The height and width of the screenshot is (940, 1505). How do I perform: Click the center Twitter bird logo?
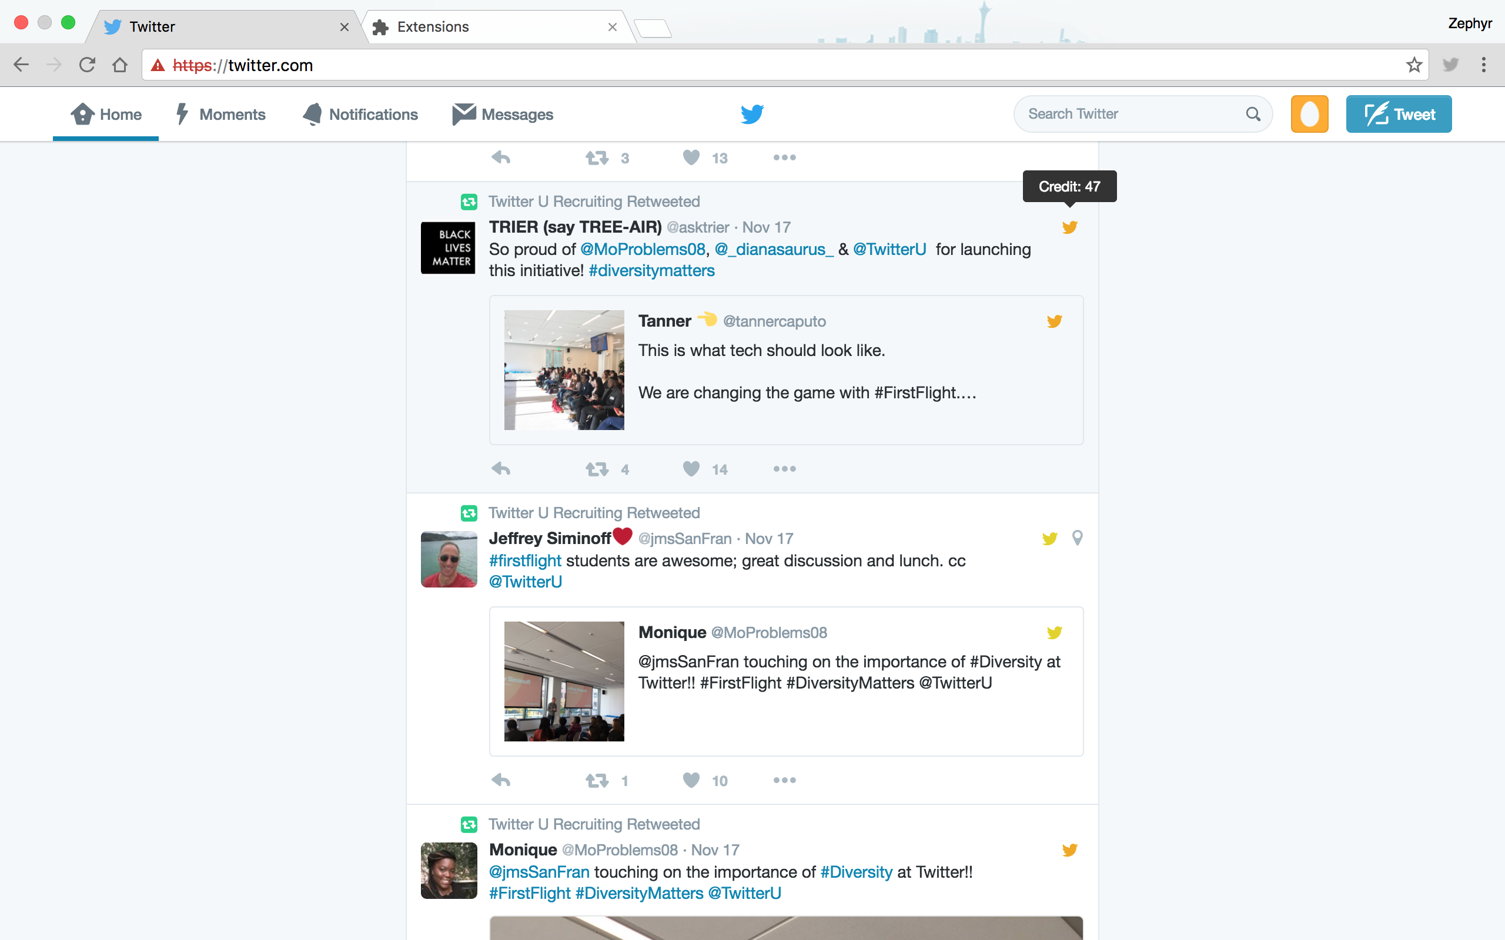[752, 115]
